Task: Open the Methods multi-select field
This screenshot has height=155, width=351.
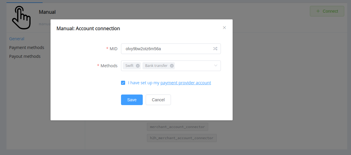Action: [x=171, y=66]
